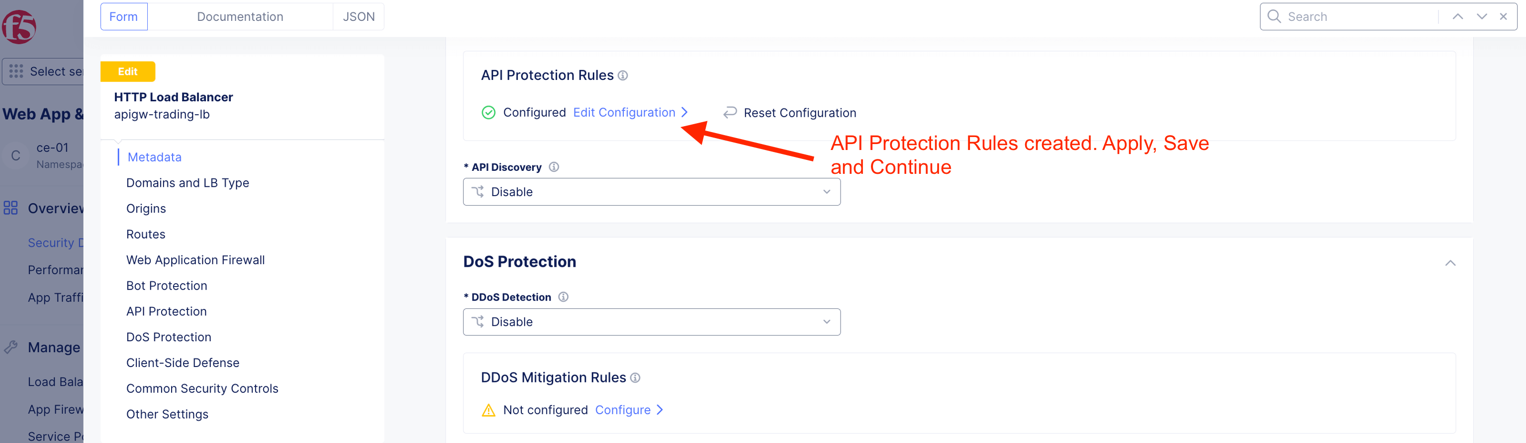1526x443 pixels.
Task: Collapse the DoS Protection section
Action: 1449,263
